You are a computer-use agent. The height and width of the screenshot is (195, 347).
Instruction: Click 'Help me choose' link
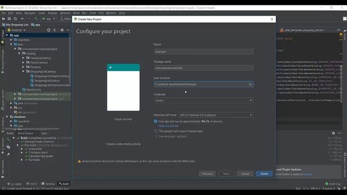point(169,126)
